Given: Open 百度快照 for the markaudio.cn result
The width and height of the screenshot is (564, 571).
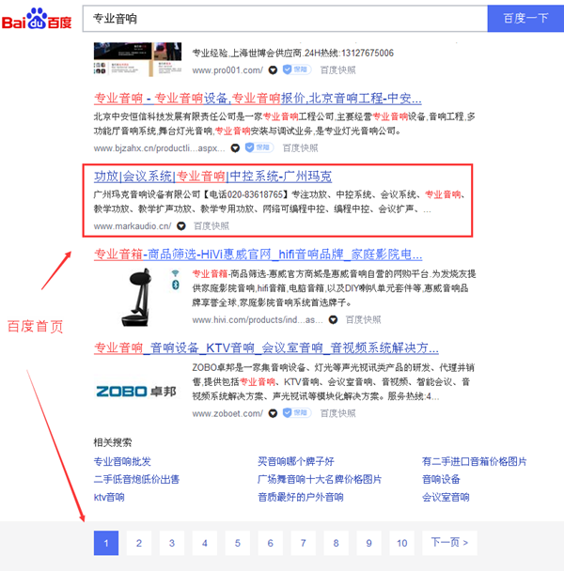Looking at the screenshot, I should [211, 225].
